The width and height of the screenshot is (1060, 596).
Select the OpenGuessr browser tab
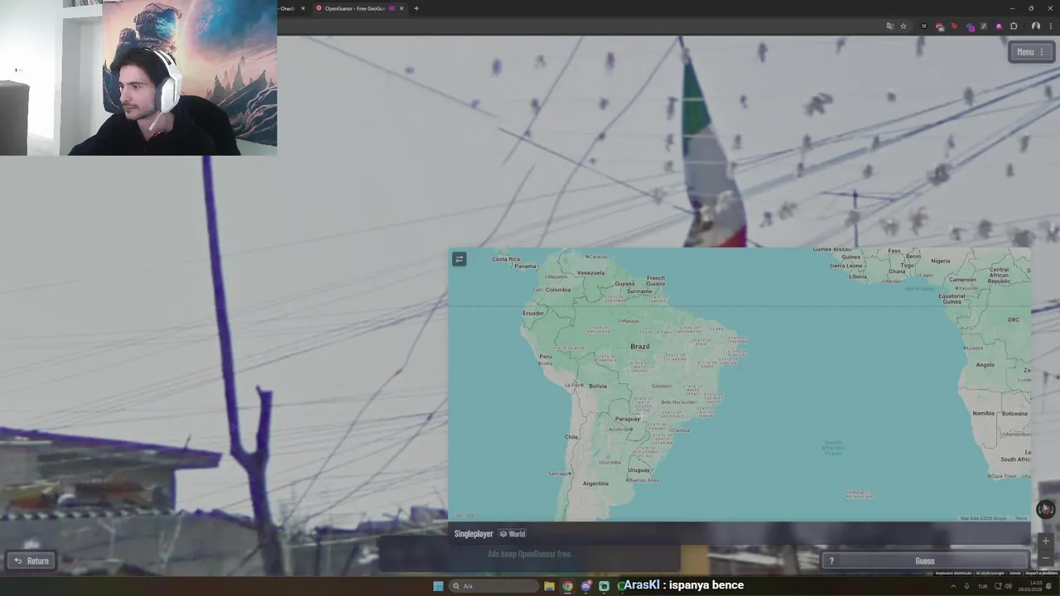[356, 8]
